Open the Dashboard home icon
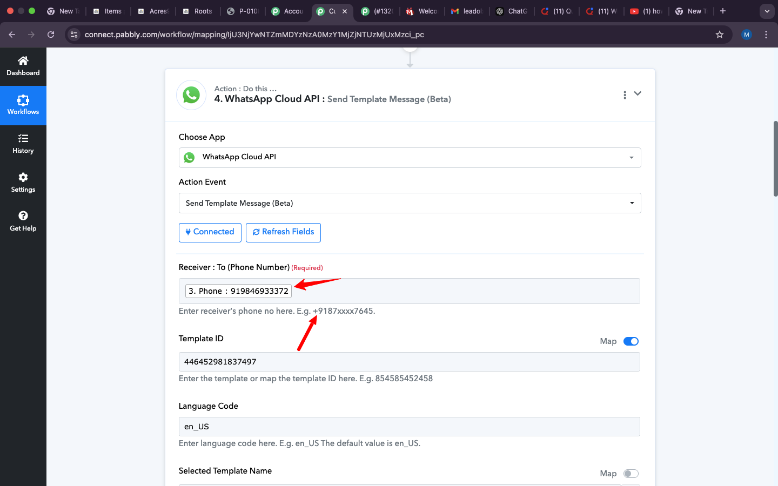This screenshot has width=778, height=486. tap(23, 60)
